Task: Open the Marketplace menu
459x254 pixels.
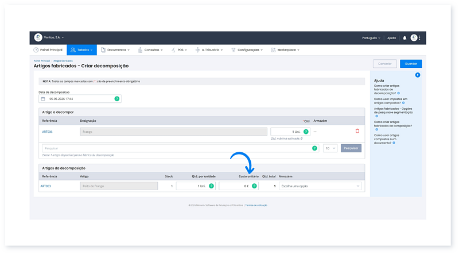Action: [x=285, y=50]
